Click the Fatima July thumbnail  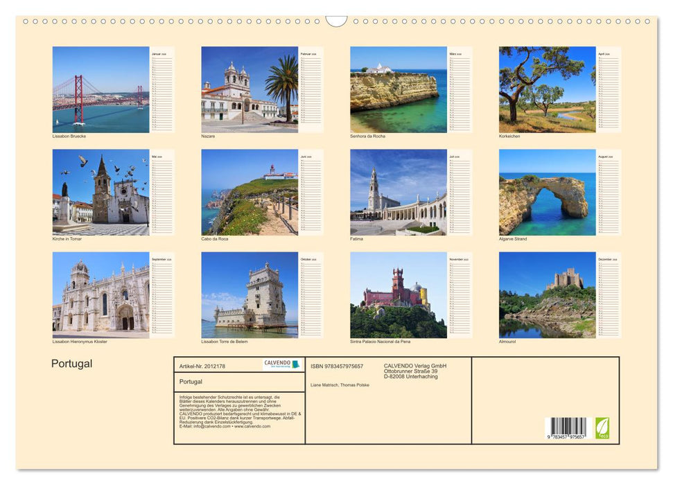pyautogui.click(x=396, y=192)
